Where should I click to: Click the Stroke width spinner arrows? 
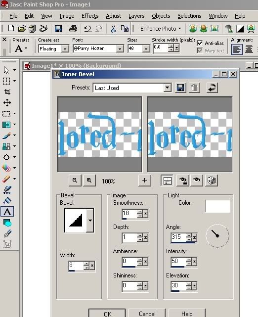(x=171, y=48)
